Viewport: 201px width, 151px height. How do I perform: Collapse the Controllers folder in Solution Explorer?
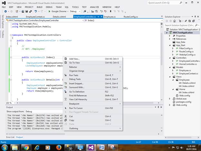click(170, 58)
